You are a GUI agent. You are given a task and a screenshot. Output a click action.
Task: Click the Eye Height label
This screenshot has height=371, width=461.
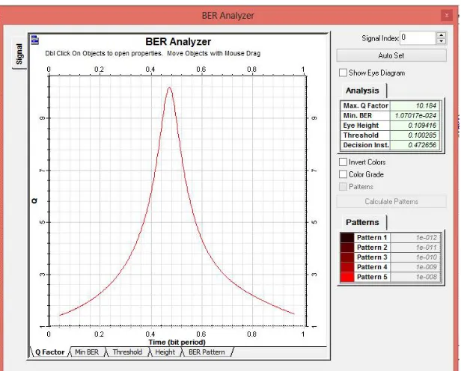pyautogui.click(x=361, y=126)
